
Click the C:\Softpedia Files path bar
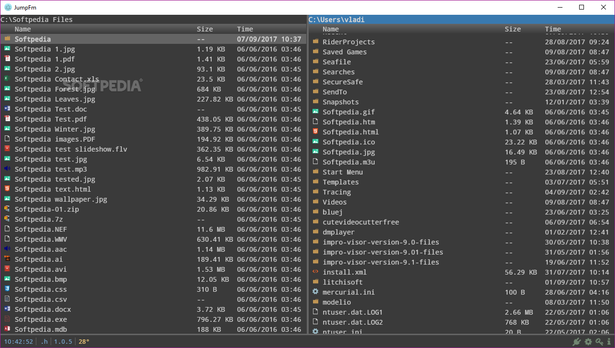coord(153,20)
